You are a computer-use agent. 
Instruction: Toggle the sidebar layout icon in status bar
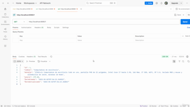[x=2, y=106]
